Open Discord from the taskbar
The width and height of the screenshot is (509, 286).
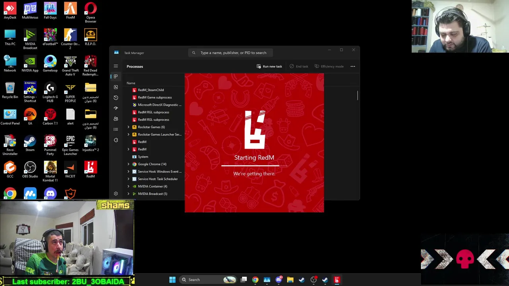[278, 280]
